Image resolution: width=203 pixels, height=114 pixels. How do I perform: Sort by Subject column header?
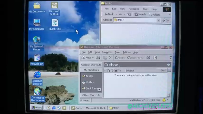point(142,70)
